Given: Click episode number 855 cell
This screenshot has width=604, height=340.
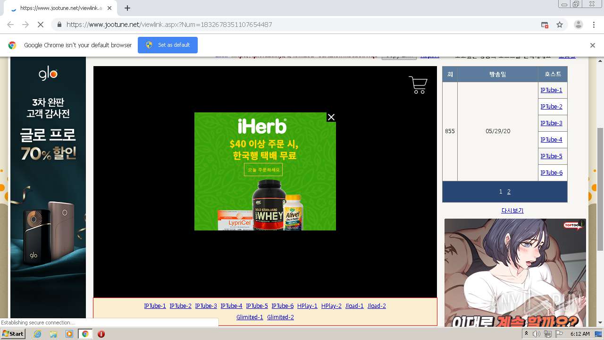Looking at the screenshot, I should [450, 131].
